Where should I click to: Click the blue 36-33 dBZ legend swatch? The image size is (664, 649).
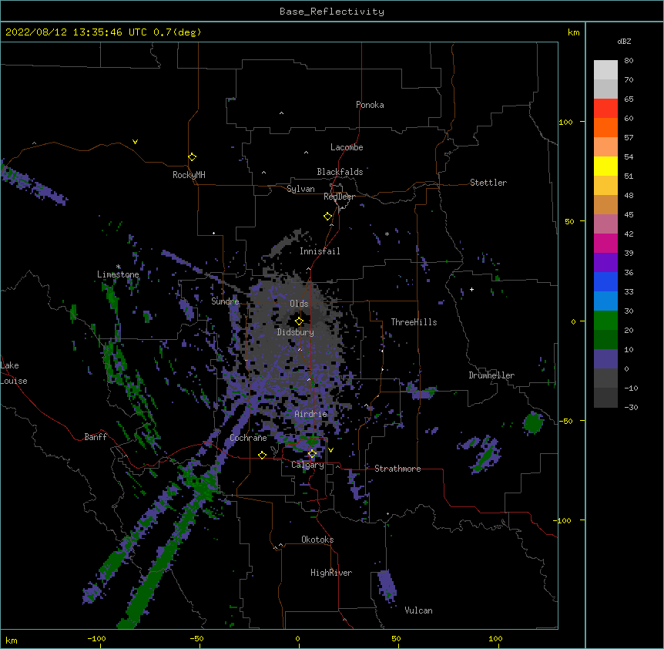605,281
